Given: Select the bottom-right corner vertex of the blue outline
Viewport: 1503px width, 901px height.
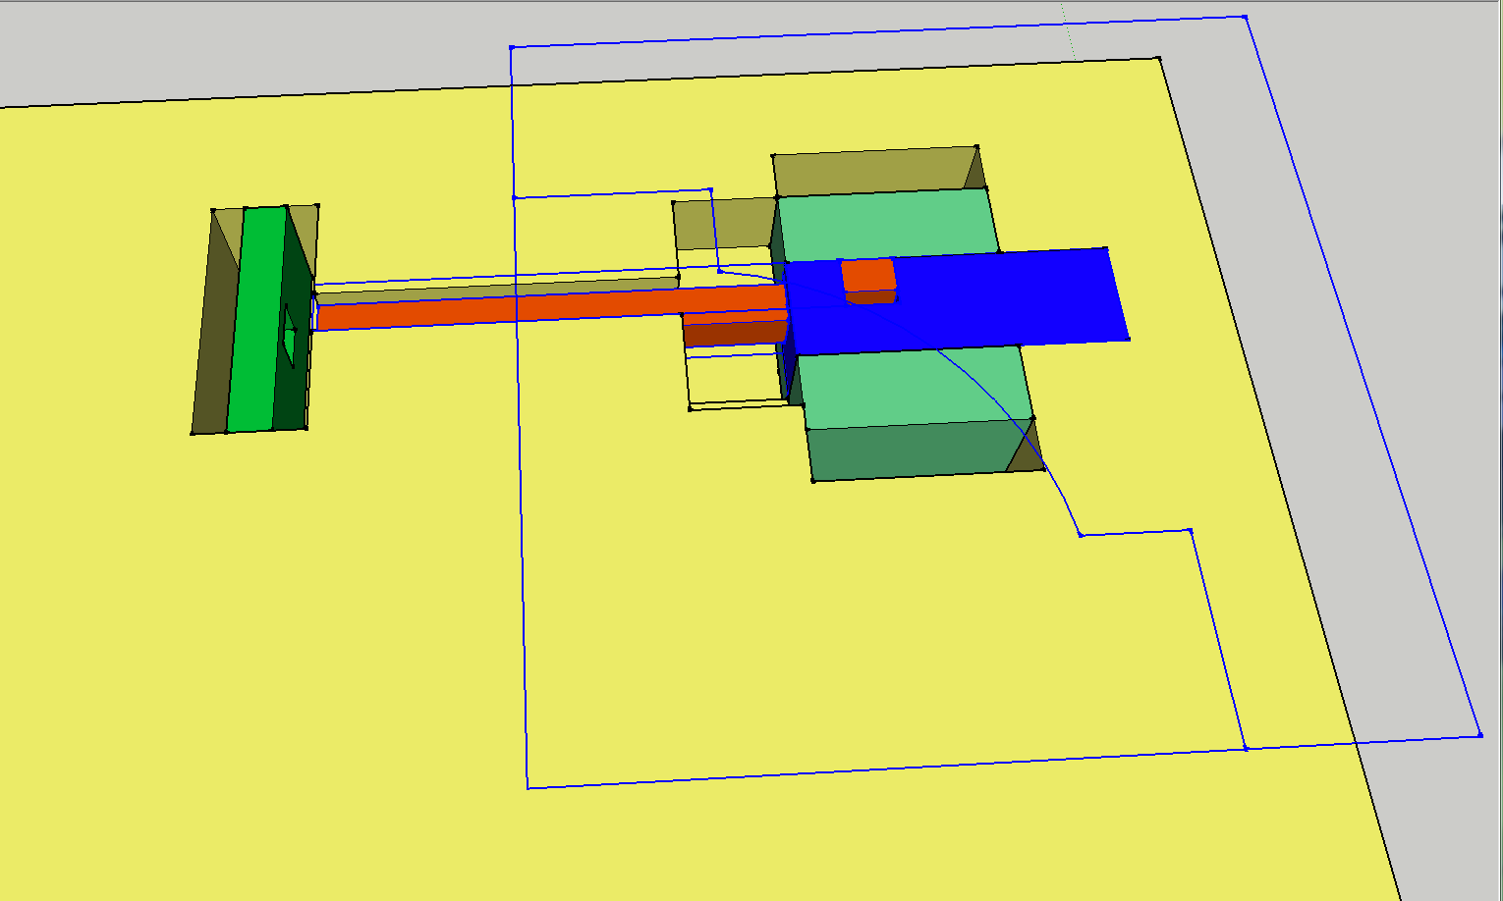Looking at the screenshot, I should 1480,735.
